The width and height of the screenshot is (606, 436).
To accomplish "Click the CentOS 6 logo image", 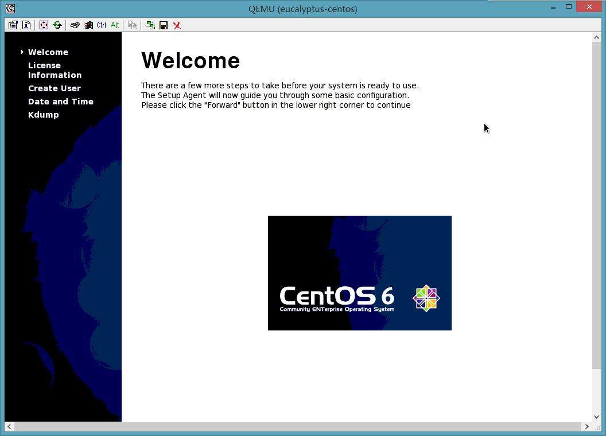I will point(359,273).
